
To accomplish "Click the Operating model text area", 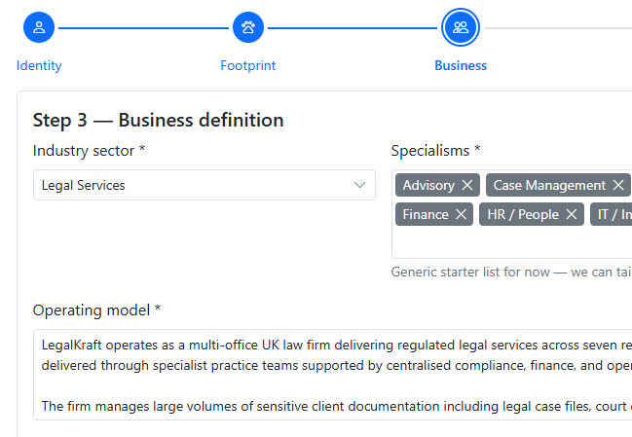I will pos(331,375).
